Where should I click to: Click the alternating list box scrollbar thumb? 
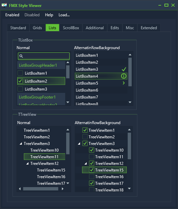[130, 72]
